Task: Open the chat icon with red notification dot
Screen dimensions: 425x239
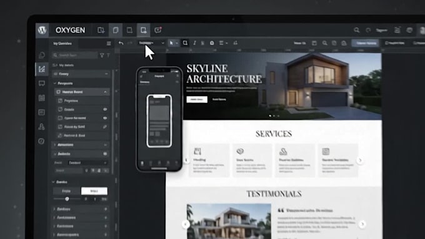Action: tap(158, 30)
